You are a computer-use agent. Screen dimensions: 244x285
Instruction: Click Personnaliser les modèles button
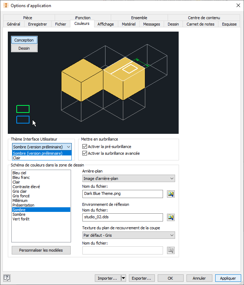pyautogui.click(x=41, y=250)
